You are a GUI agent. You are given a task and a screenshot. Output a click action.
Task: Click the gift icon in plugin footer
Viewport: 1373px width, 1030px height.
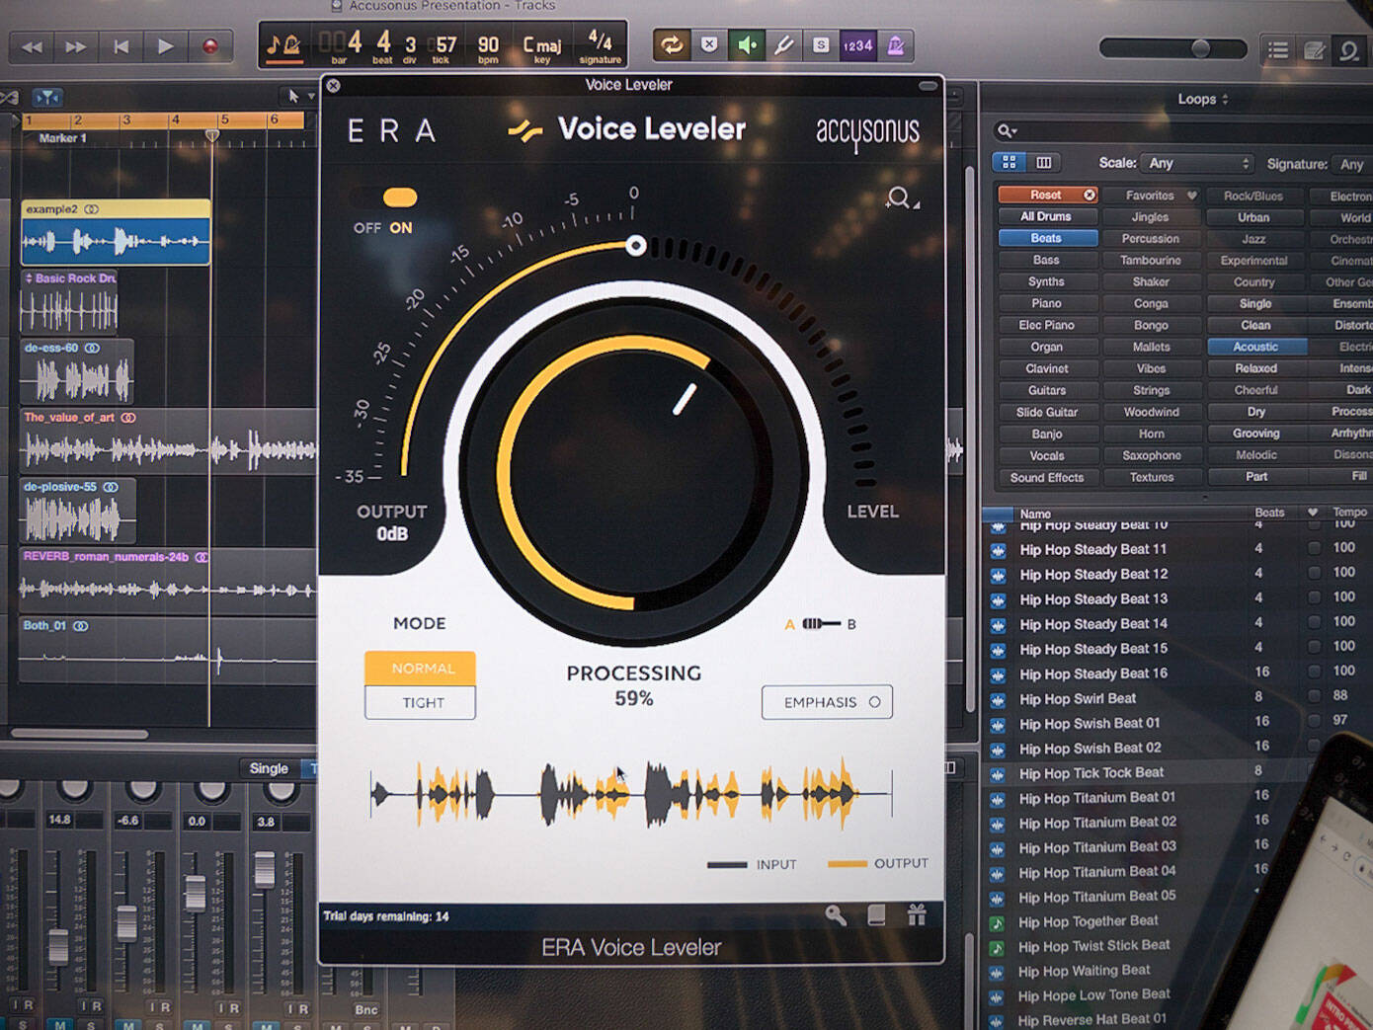(x=917, y=915)
